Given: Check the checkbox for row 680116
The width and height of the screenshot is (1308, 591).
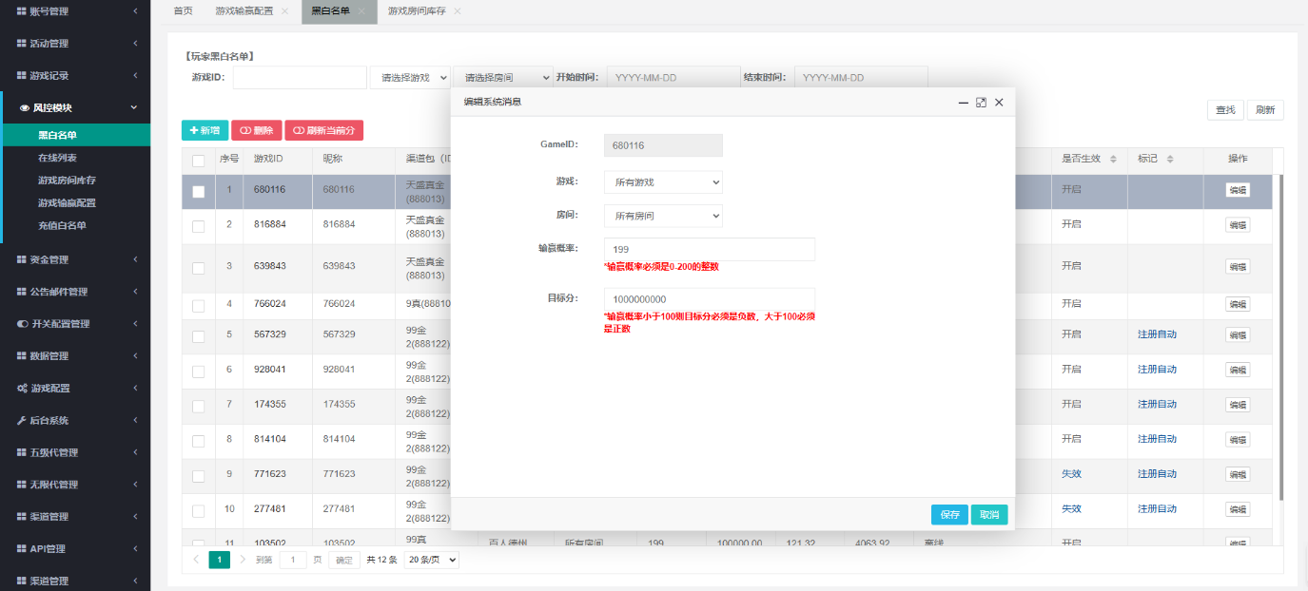Looking at the screenshot, I should (x=199, y=191).
